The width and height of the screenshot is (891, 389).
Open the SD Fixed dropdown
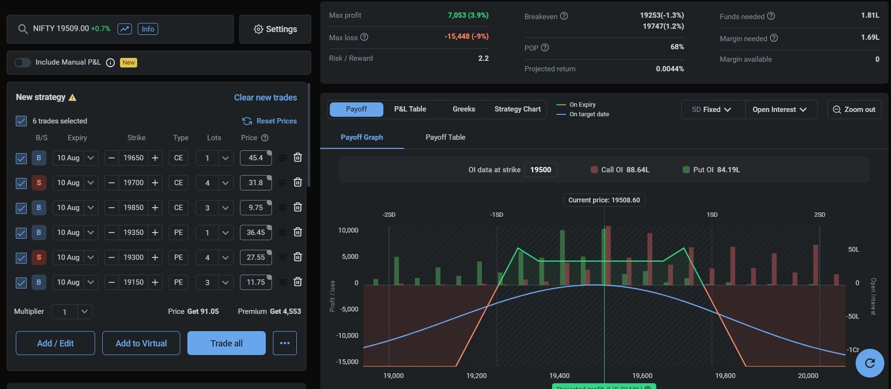(713, 110)
